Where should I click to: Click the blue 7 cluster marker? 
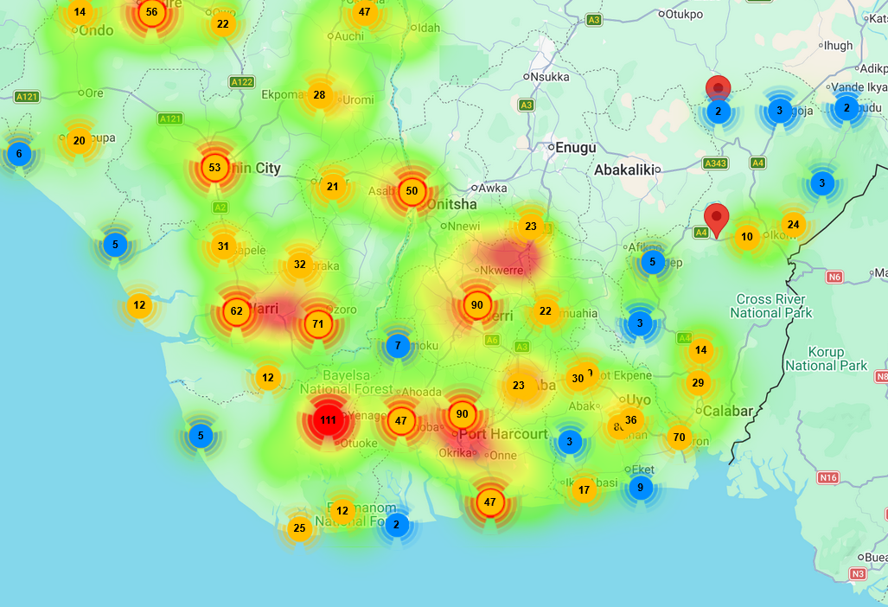[x=397, y=346]
